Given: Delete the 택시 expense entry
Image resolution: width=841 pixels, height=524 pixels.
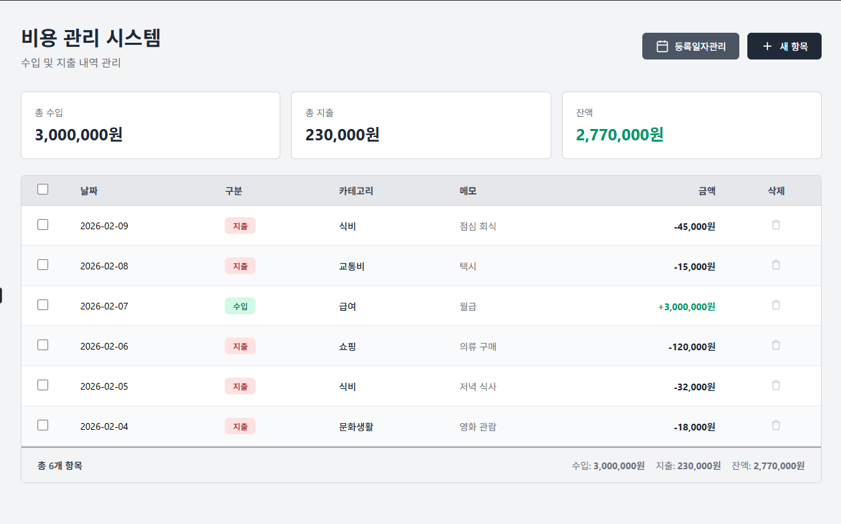Looking at the screenshot, I should pos(776,265).
